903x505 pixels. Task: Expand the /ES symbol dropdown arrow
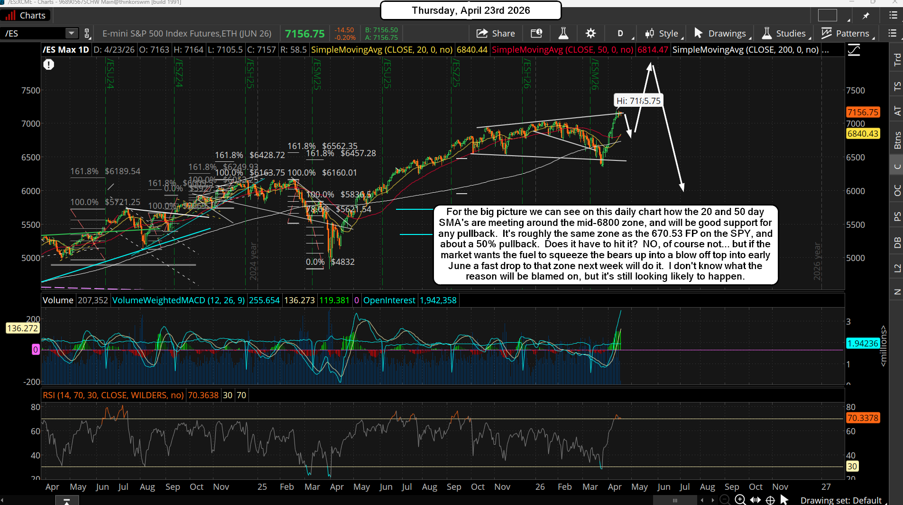(71, 33)
